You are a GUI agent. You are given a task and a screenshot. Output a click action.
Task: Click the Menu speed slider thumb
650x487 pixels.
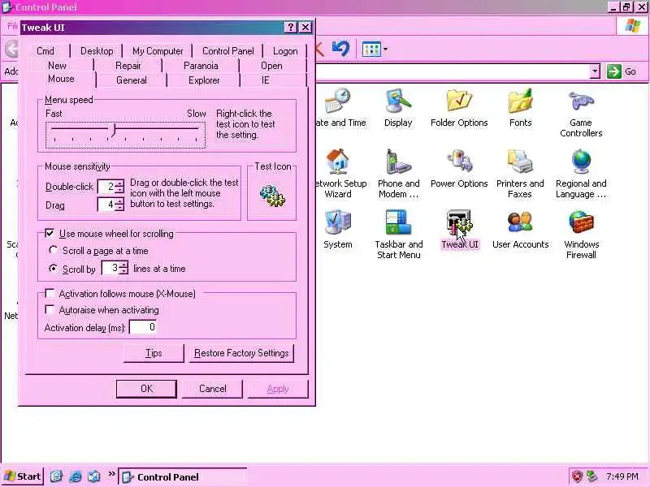click(x=113, y=130)
